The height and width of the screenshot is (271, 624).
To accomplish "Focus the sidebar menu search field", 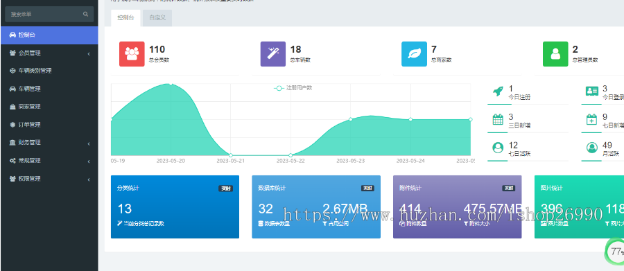I will [49, 14].
